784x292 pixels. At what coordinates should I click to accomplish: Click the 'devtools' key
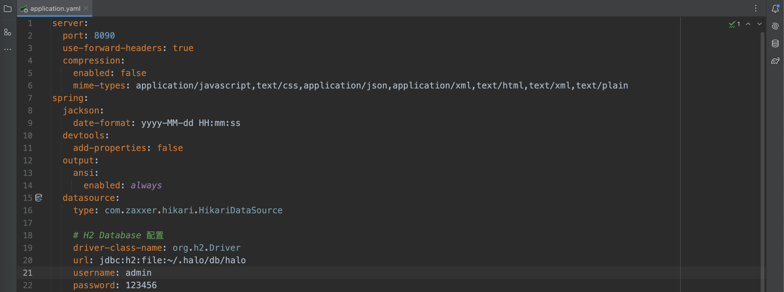[83, 135]
